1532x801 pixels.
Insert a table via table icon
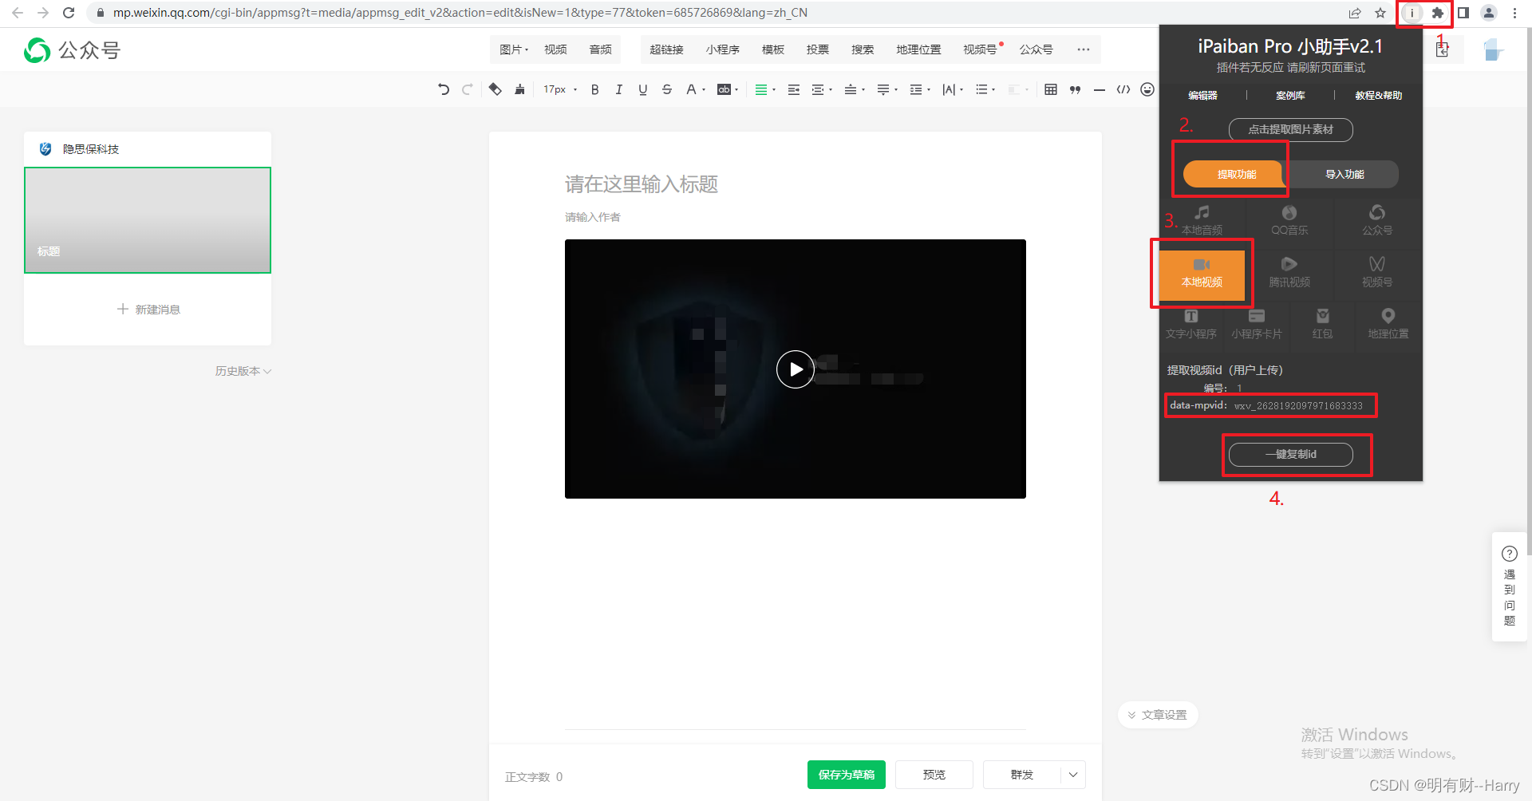click(x=1051, y=89)
